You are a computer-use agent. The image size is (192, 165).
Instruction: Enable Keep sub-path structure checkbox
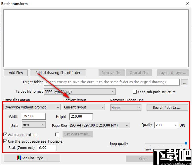tap(135, 92)
